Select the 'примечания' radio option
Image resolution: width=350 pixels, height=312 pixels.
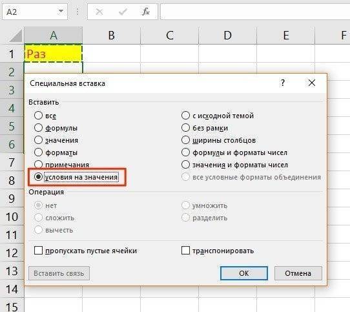(x=38, y=164)
